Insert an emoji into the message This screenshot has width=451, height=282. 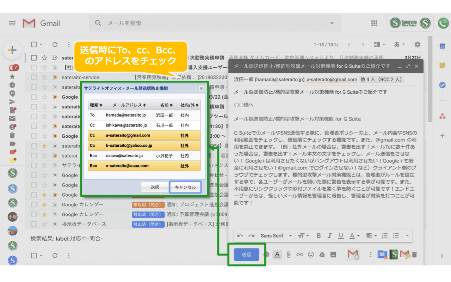(x=311, y=255)
